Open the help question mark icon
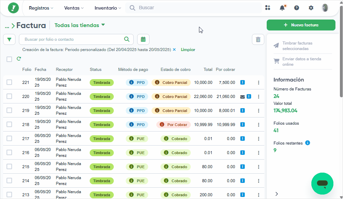 pos(296,8)
